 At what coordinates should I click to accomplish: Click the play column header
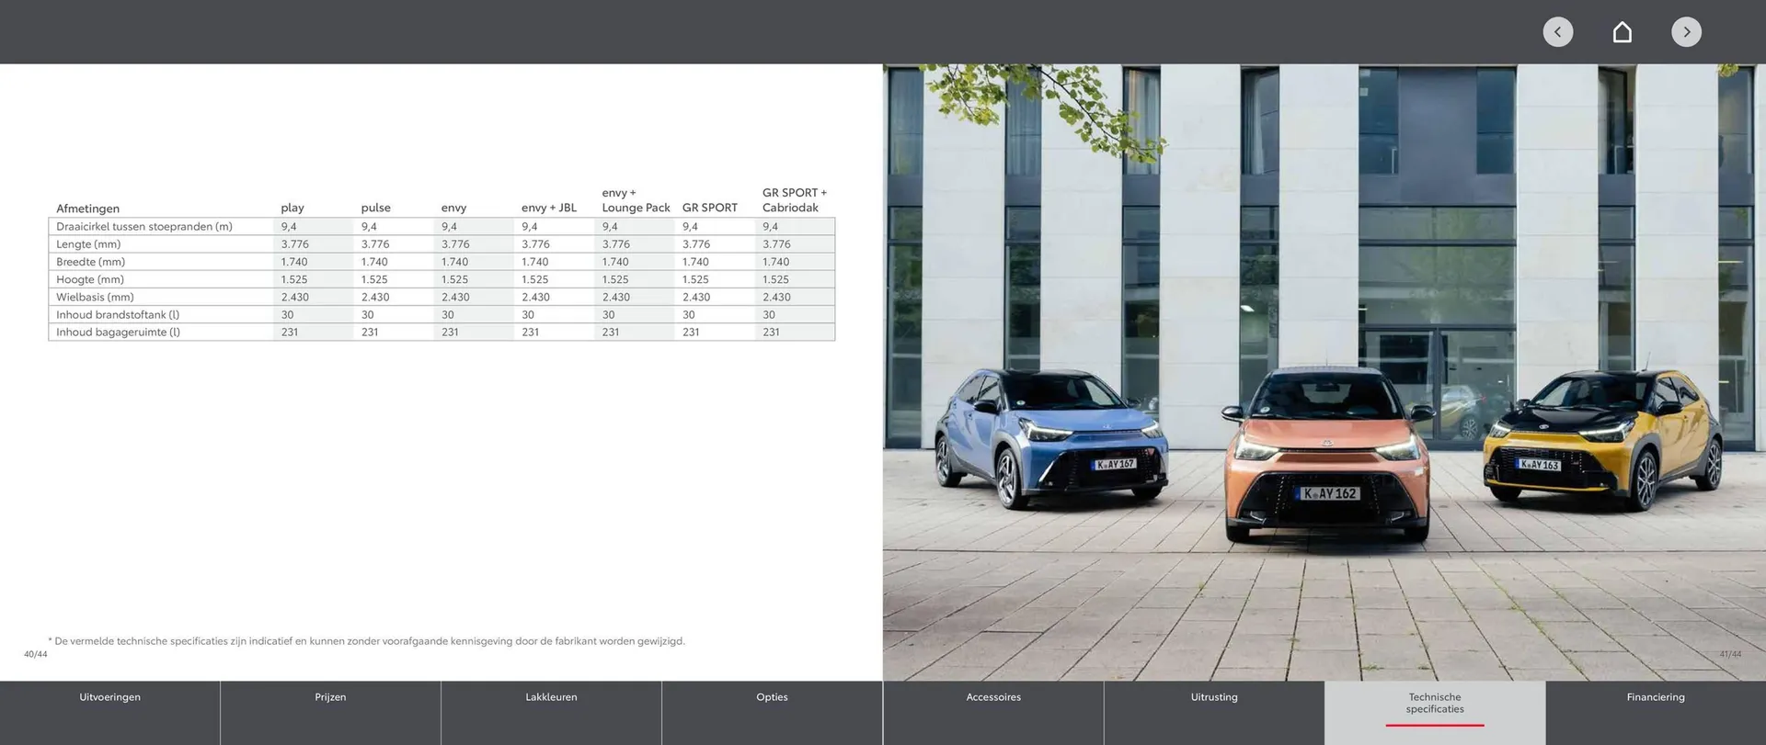(292, 209)
